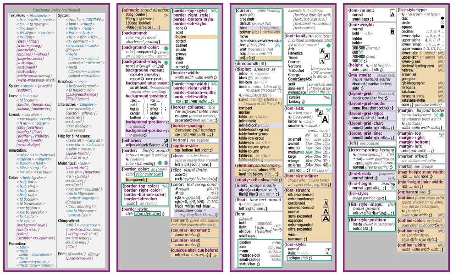Click the scissors icon beside margin-top
This screenshot has width=453, height=275.
[x=442, y=135]
